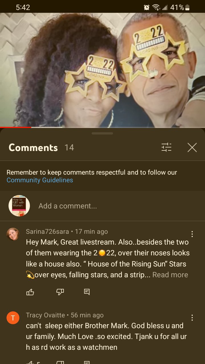The height and width of the screenshot is (364, 205).
Task: Open options menu for Sarina726sara's comment
Action: [192, 234]
